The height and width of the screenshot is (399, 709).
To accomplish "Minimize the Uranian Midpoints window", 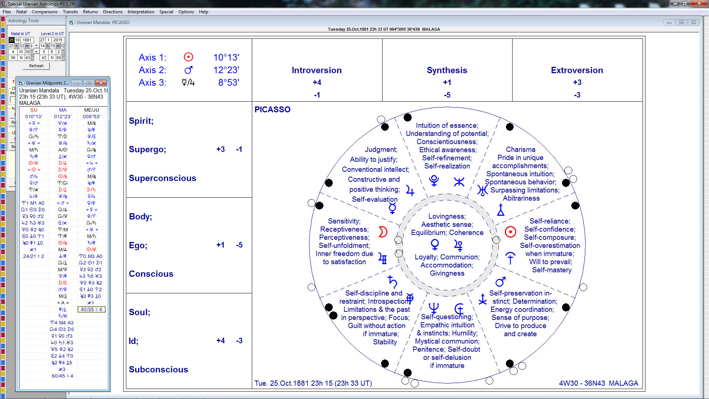I will [x=76, y=83].
